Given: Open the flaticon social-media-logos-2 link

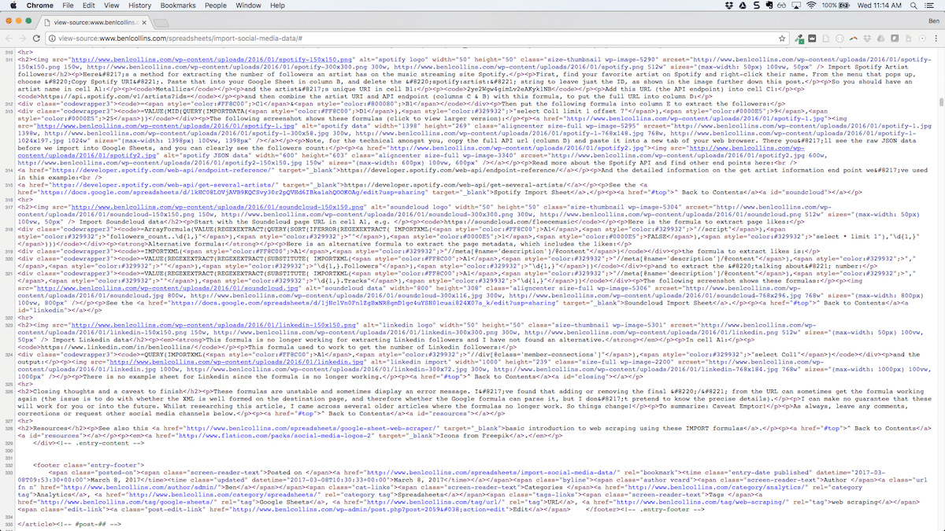Looking at the screenshot, I should tap(276, 436).
